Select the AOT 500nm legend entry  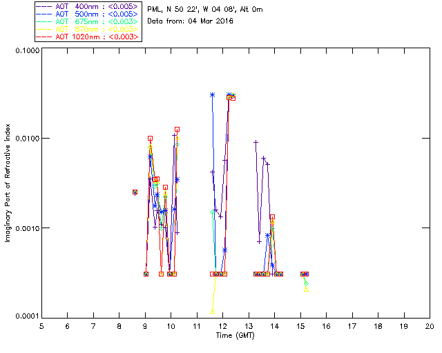tap(87, 14)
